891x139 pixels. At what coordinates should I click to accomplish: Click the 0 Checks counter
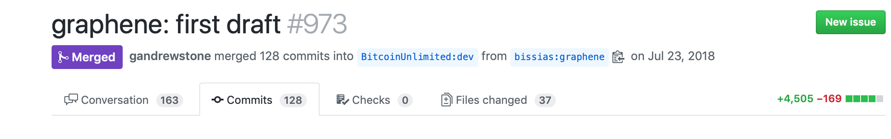pos(405,100)
